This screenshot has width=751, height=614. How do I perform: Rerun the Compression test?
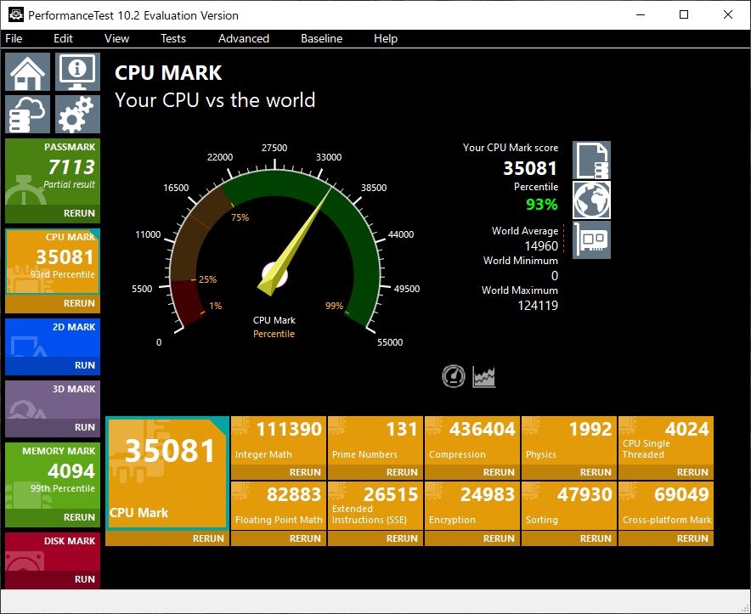(x=499, y=472)
